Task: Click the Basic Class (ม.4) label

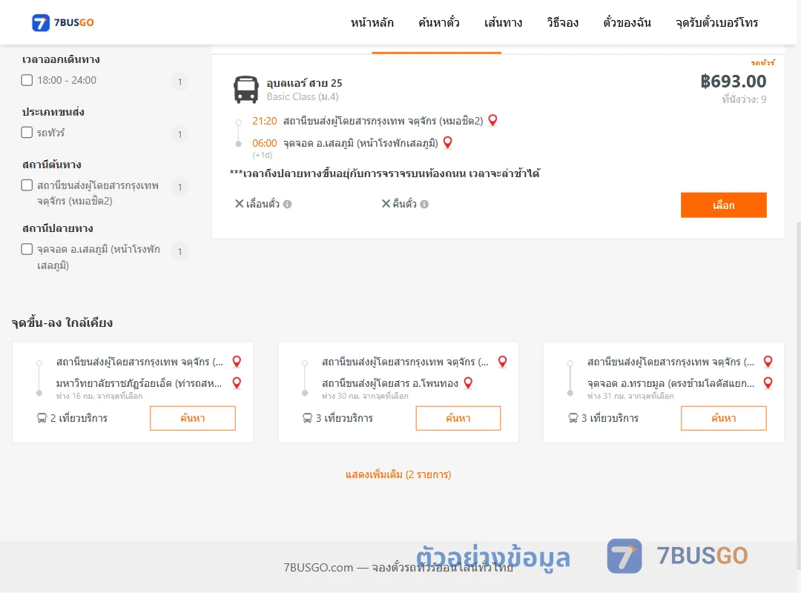Action: click(x=303, y=96)
